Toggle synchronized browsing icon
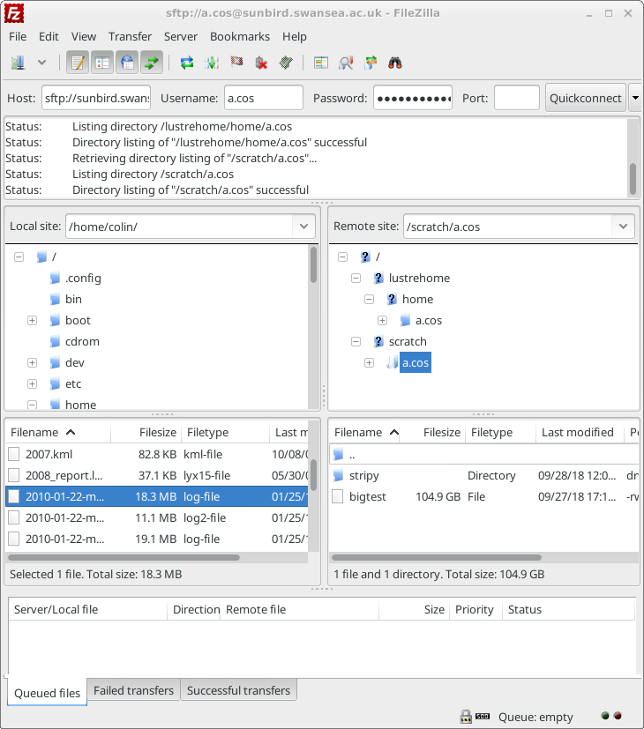The height and width of the screenshot is (729, 644). click(x=371, y=63)
